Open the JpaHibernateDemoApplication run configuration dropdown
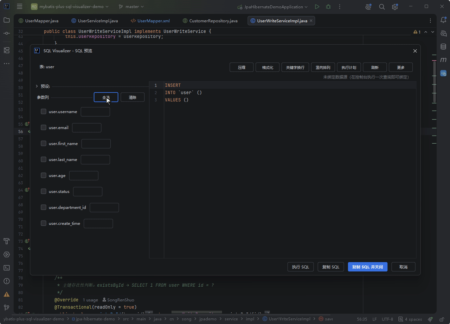This screenshot has height=324, width=450. (x=272, y=7)
